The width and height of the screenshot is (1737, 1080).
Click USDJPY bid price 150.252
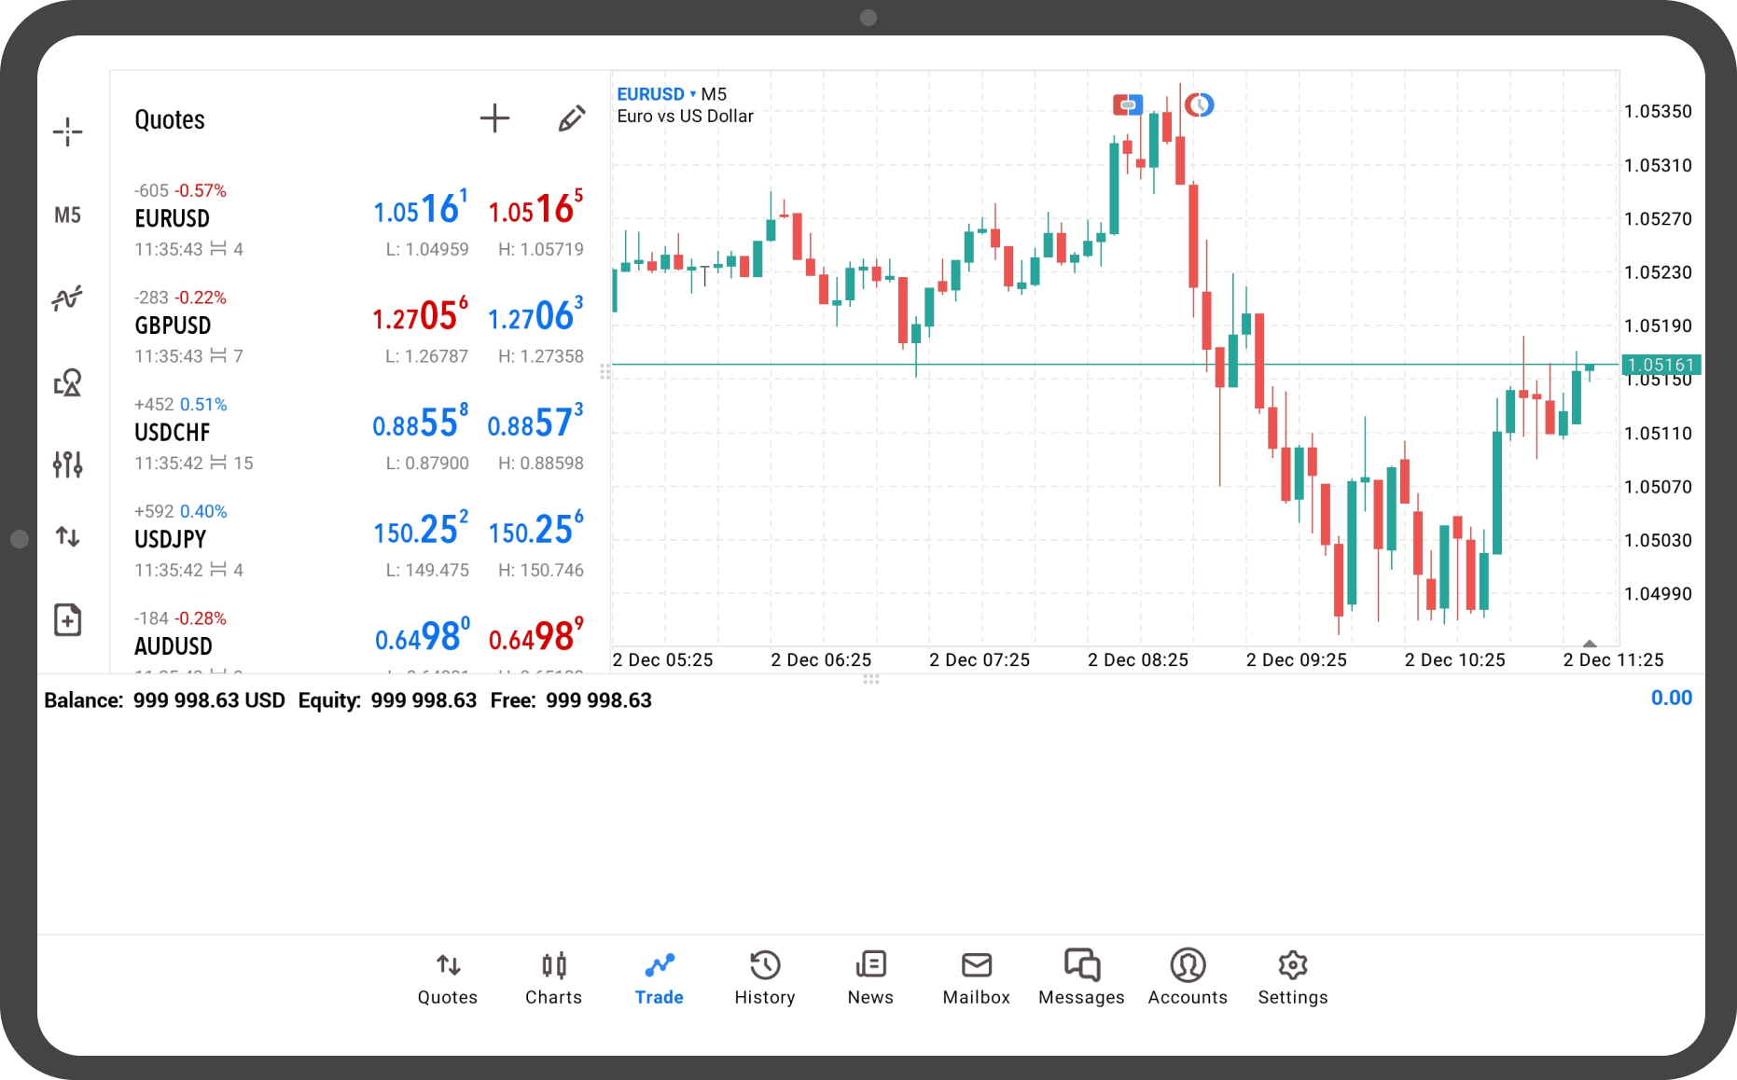coord(421,530)
